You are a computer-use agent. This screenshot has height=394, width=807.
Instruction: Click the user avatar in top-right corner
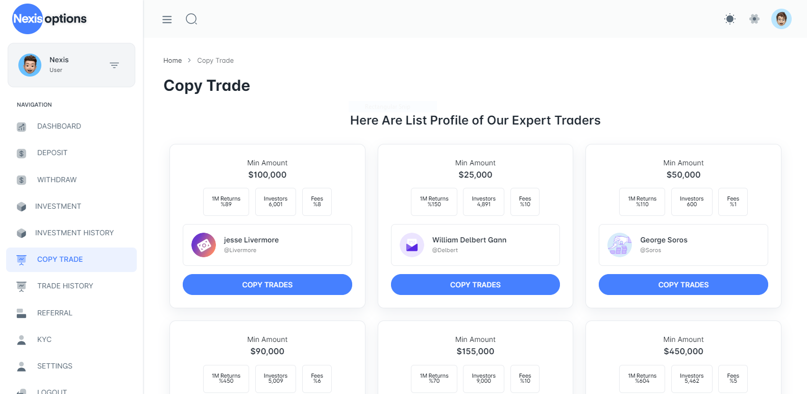point(781,19)
